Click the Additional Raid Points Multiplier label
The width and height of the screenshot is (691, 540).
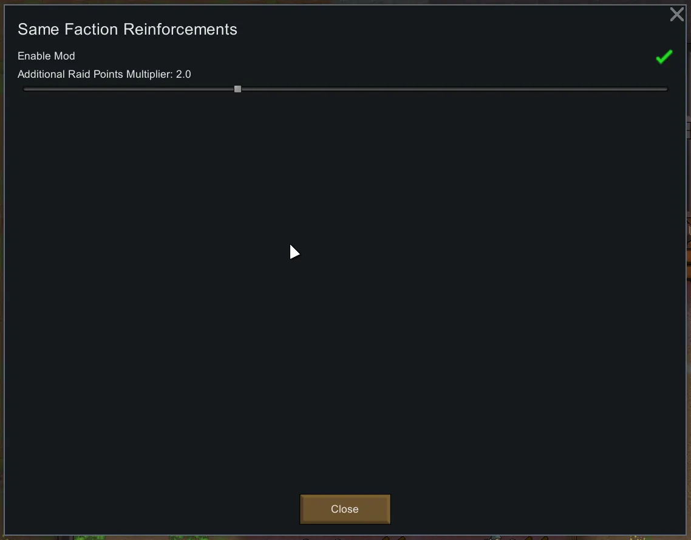[x=95, y=74]
